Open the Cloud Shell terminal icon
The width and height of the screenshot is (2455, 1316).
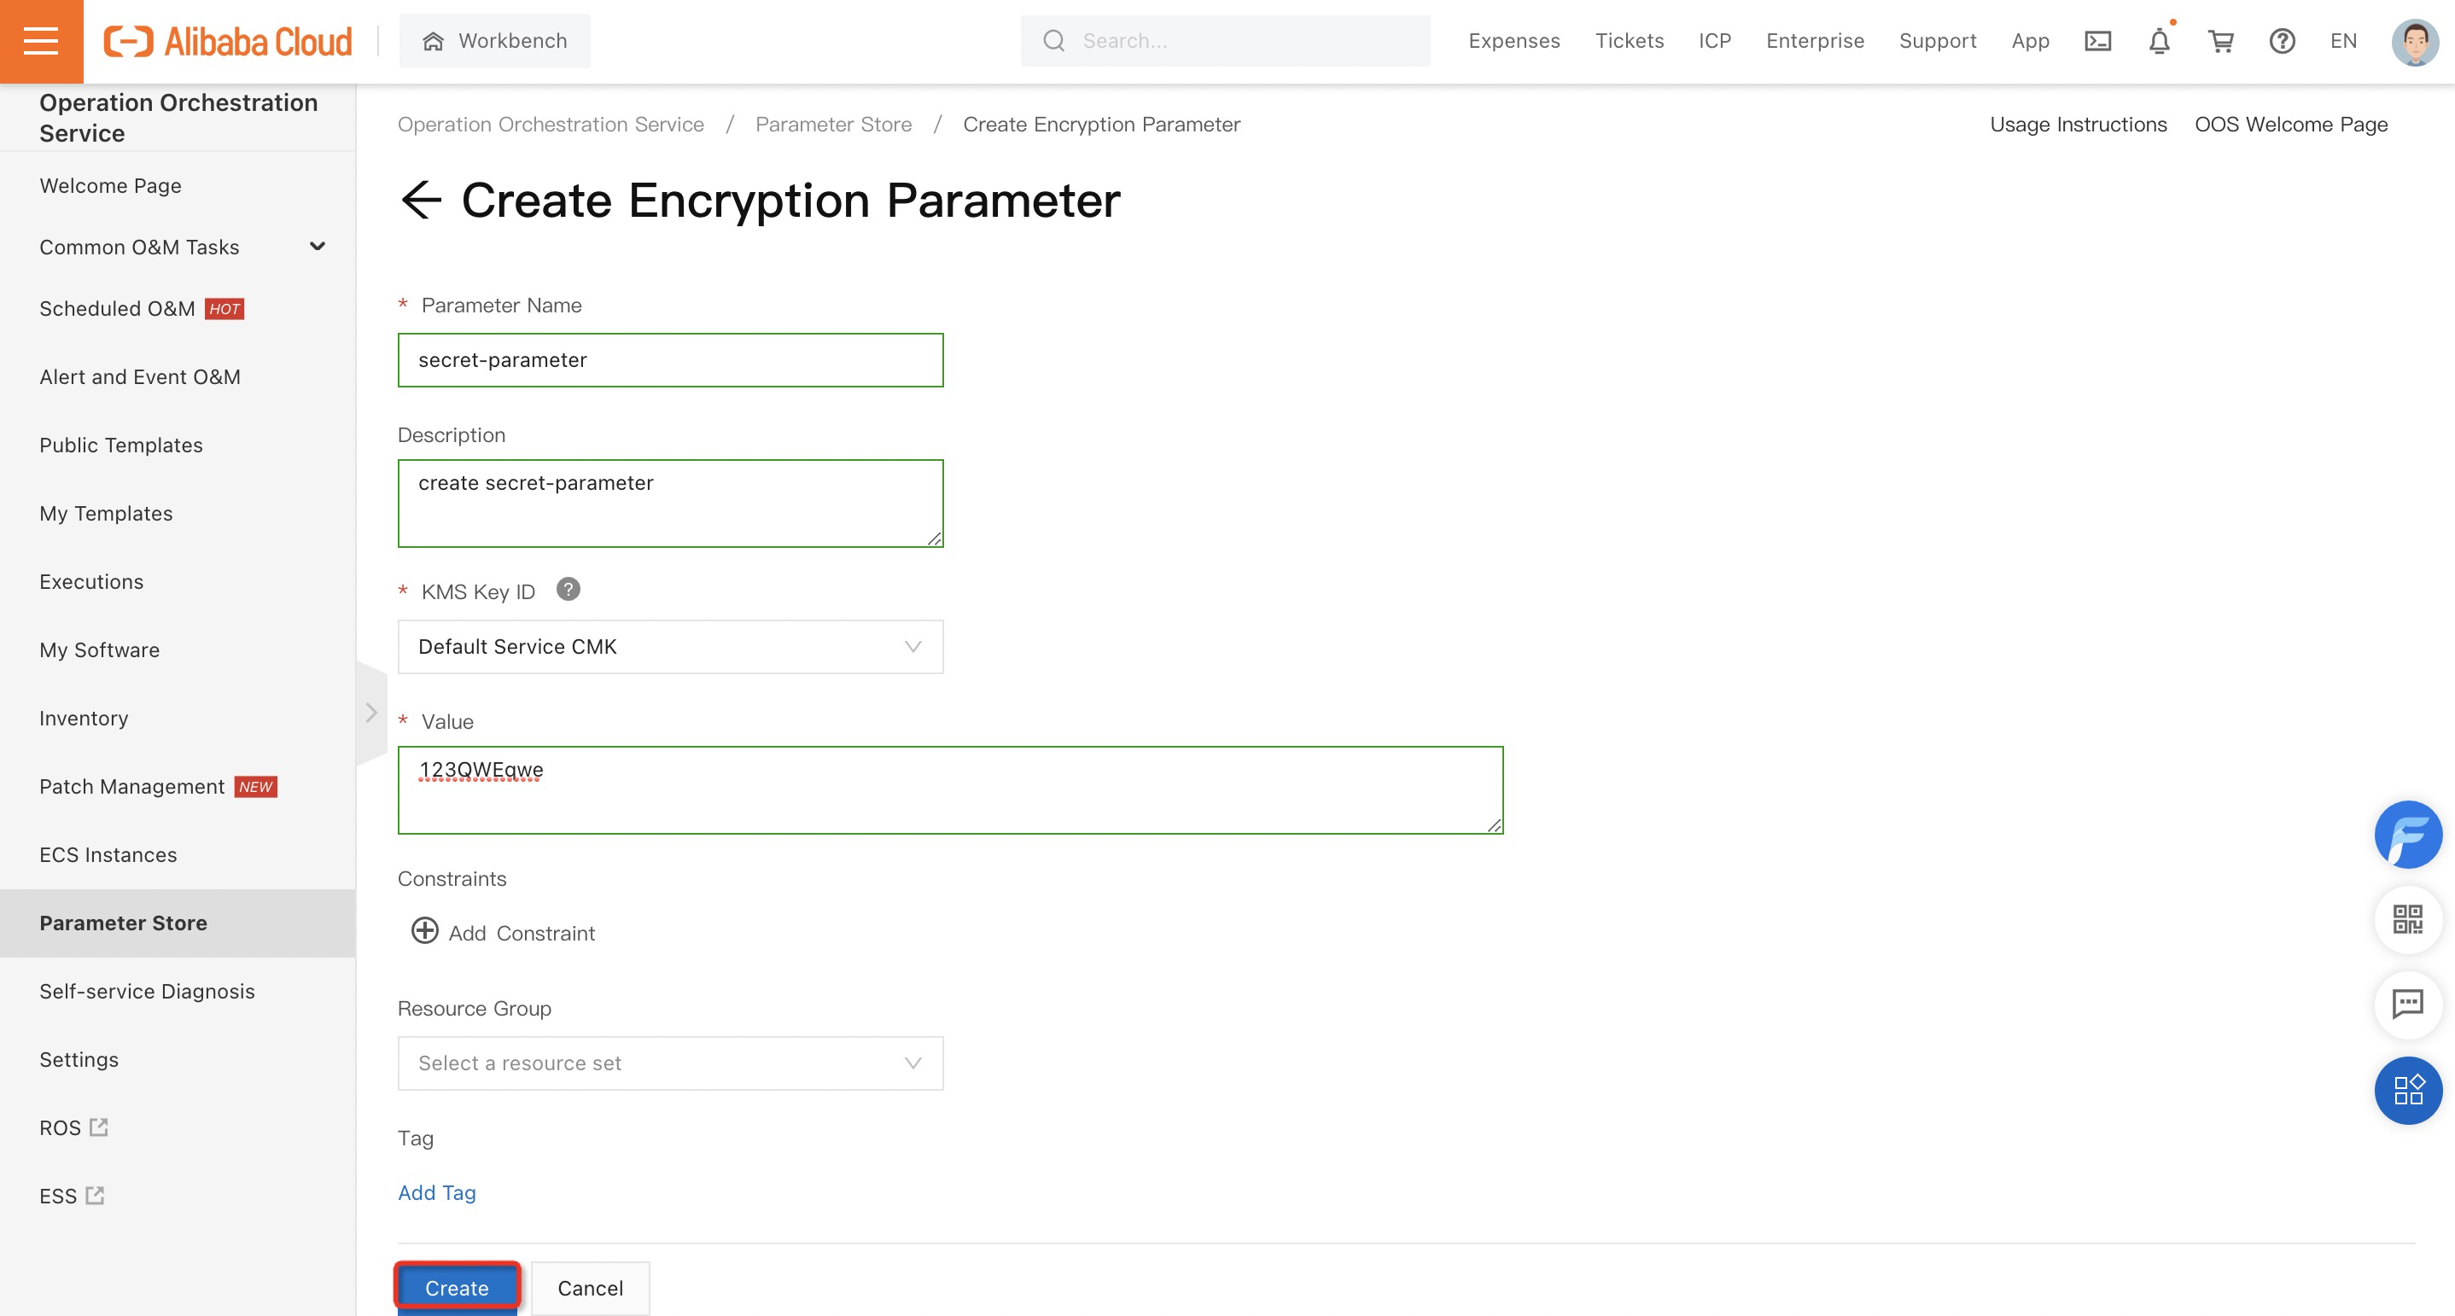[2097, 40]
